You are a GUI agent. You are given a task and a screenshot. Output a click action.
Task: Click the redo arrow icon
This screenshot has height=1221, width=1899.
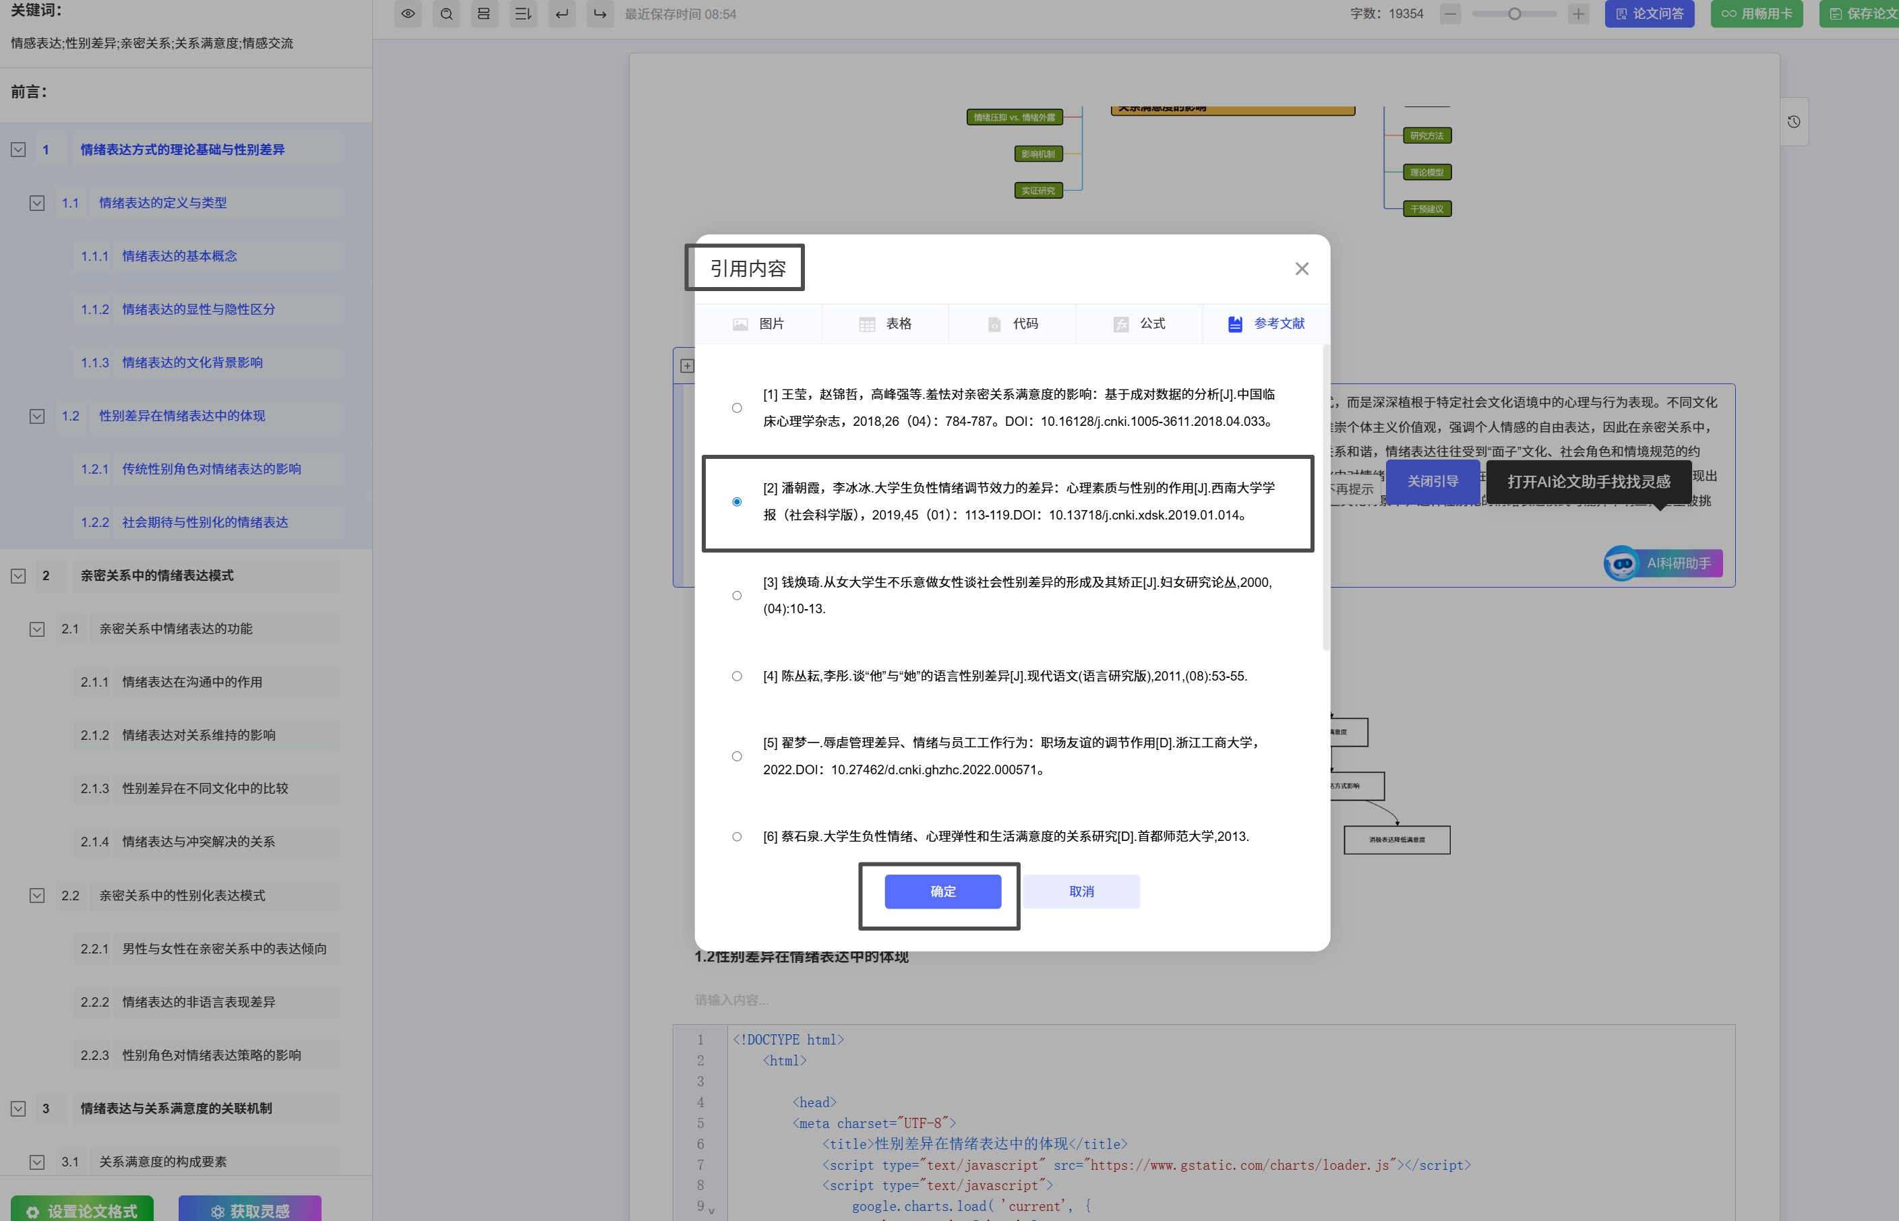click(600, 13)
